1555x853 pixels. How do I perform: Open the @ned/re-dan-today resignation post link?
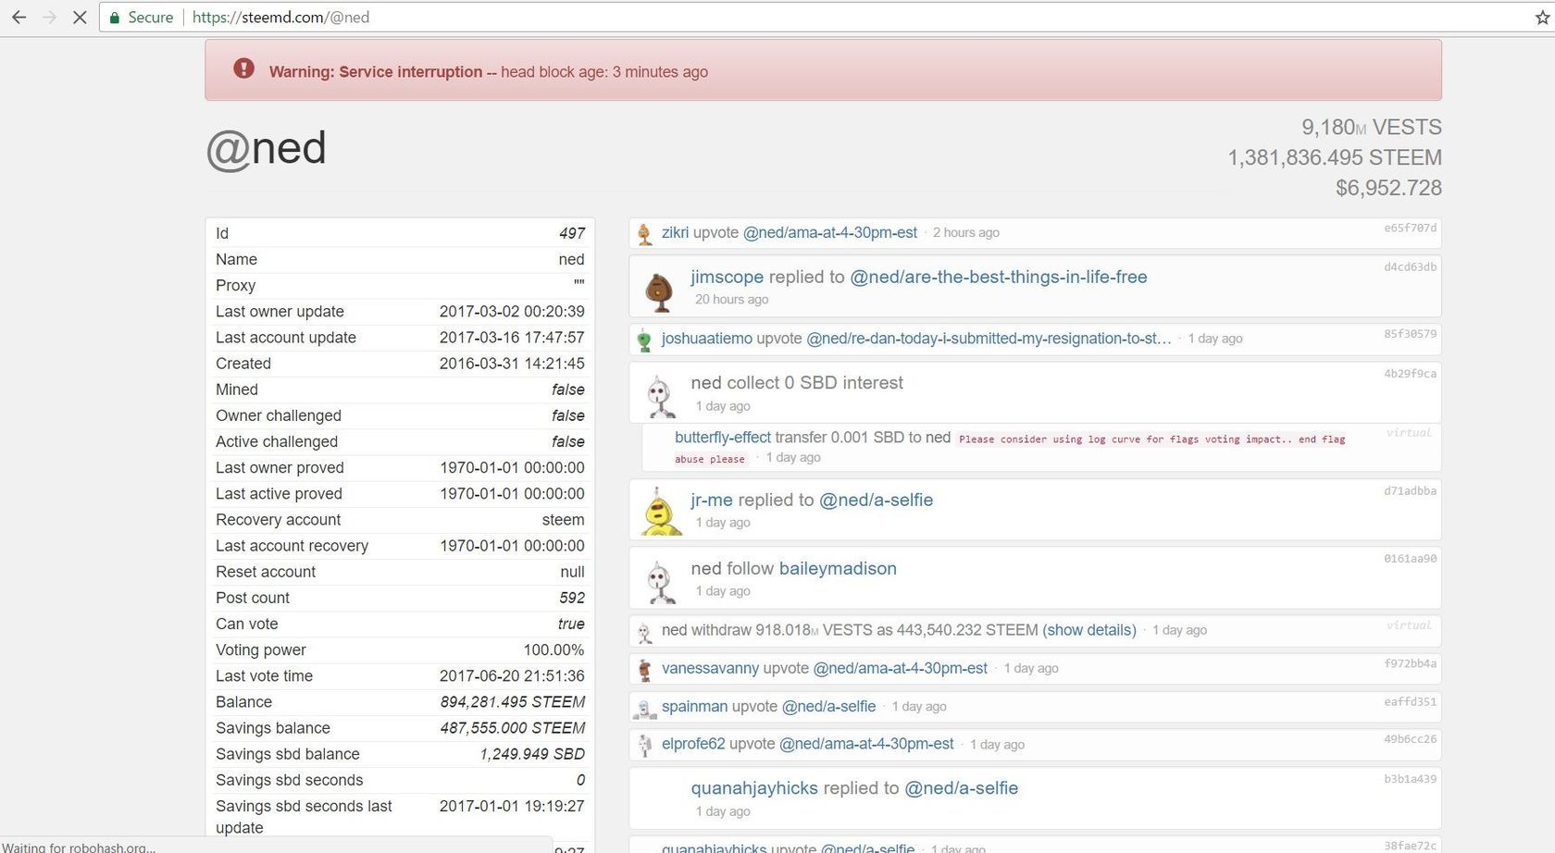pyautogui.click(x=989, y=339)
